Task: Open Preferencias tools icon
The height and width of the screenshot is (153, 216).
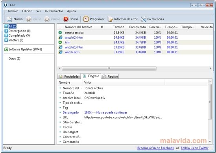Action: pos(143,19)
